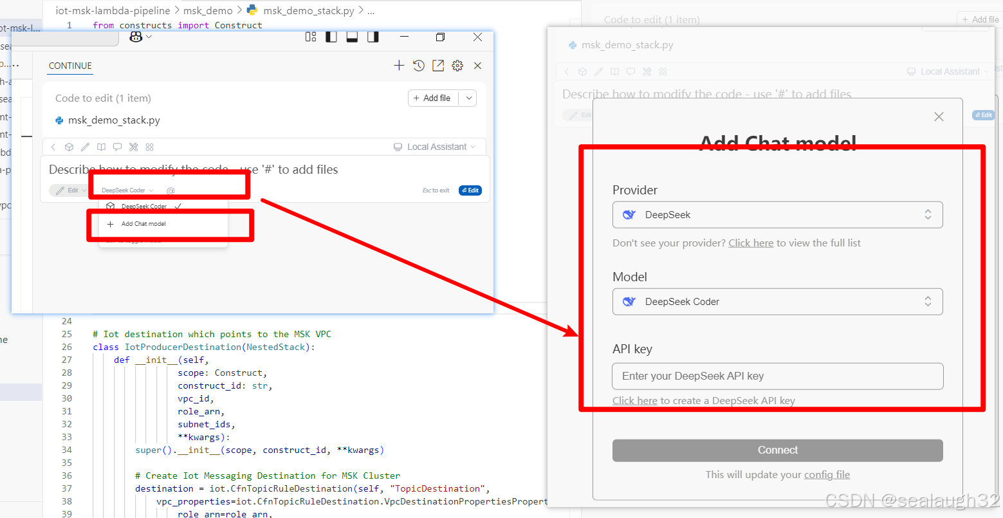Viewport: 1003px width, 518px height.
Task: Open the Edit mode selector pill
Action: point(69,190)
